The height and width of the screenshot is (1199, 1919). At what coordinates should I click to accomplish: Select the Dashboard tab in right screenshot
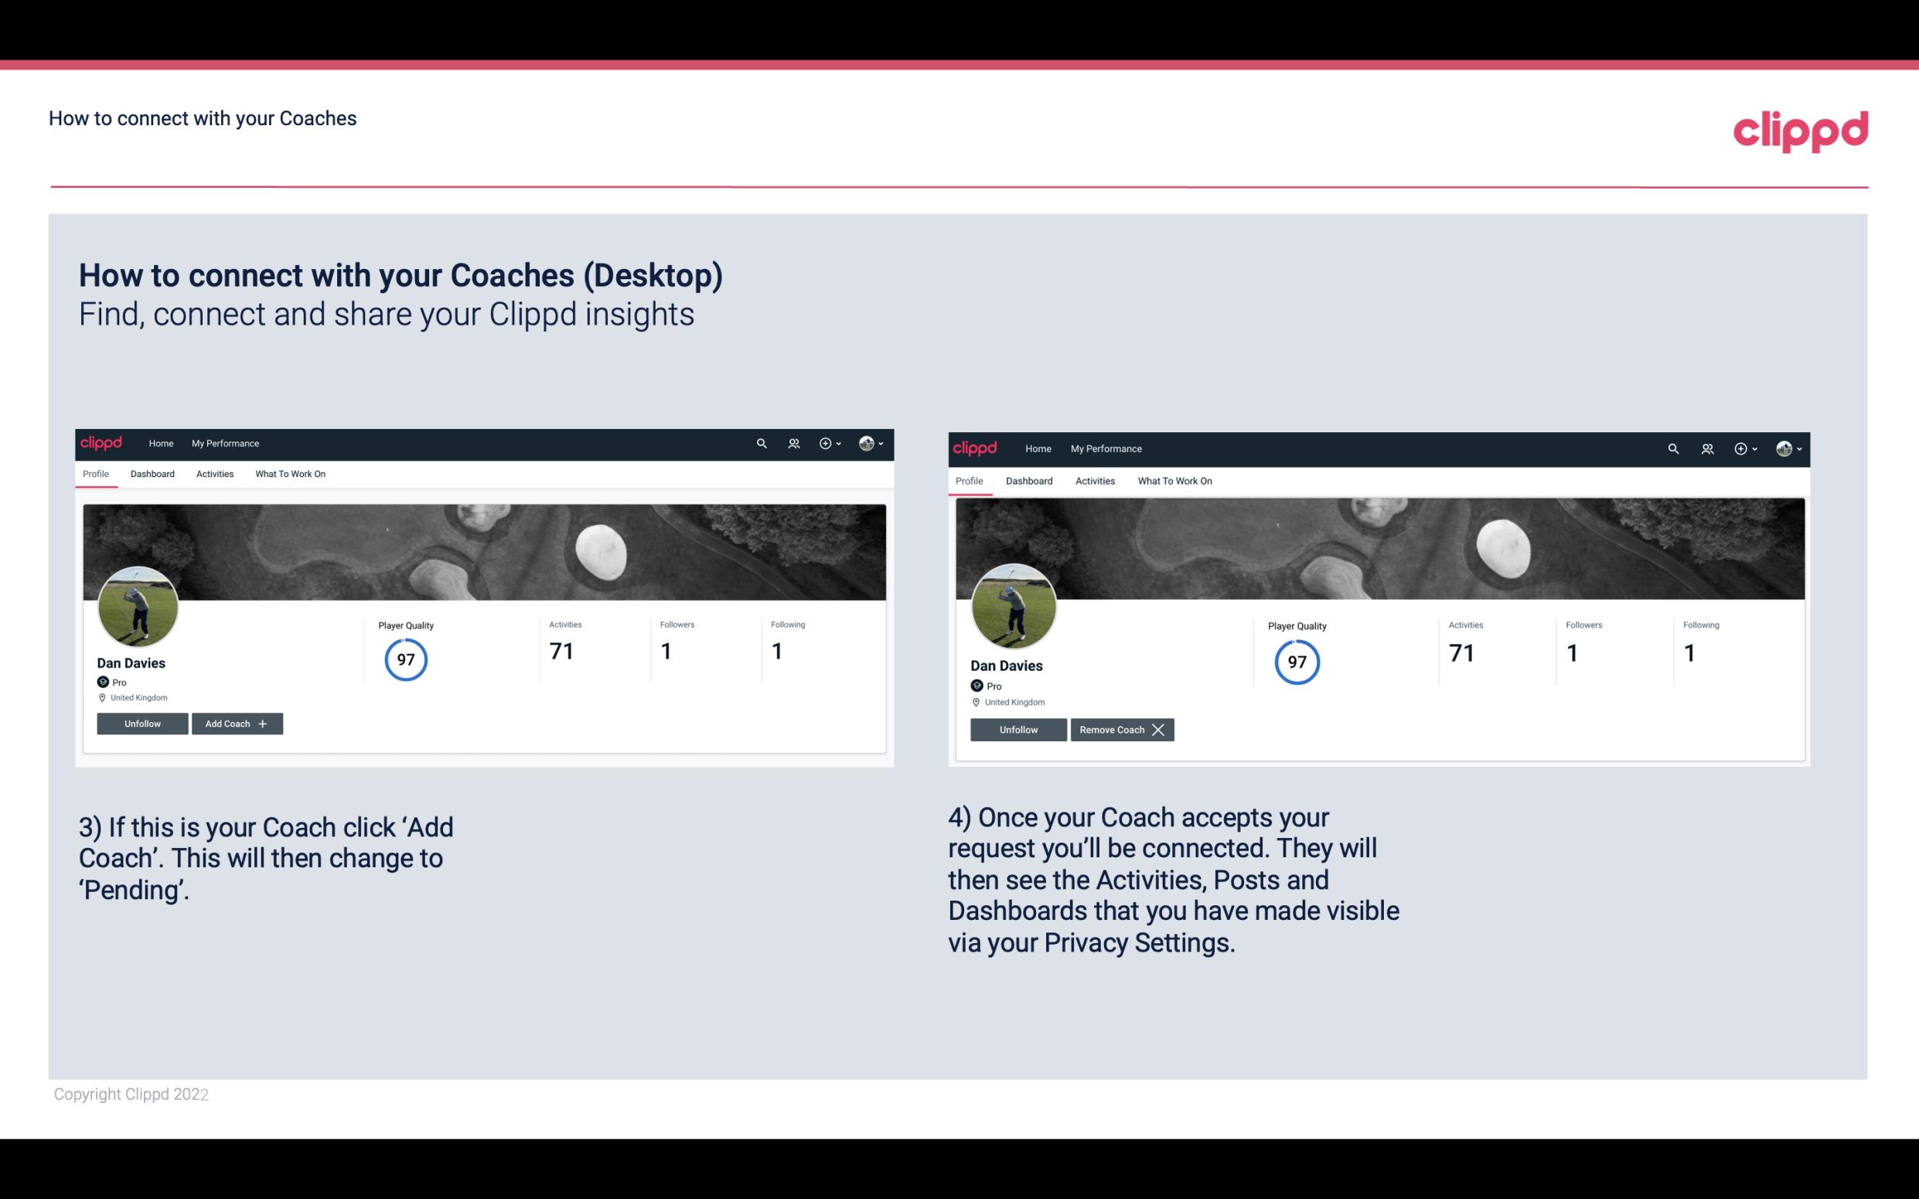1029,479
